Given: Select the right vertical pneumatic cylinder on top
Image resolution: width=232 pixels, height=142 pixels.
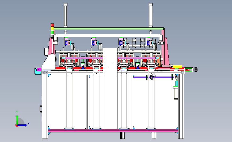Looking at the screenshot, I should click(x=151, y=15).
